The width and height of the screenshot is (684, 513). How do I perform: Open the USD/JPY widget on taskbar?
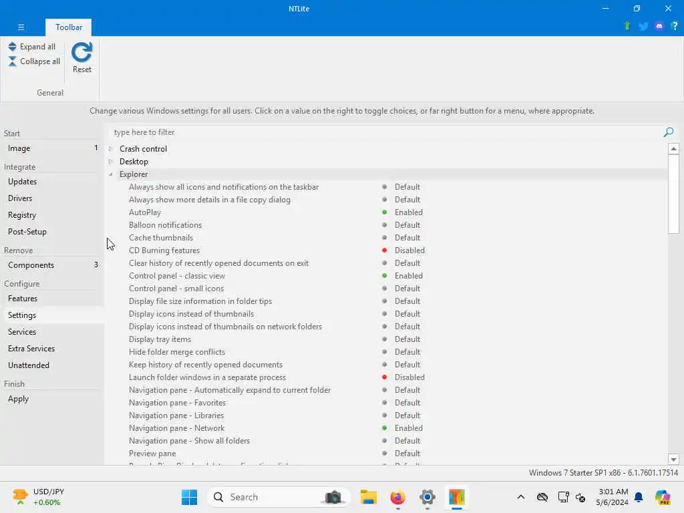(x=38, y=497)
